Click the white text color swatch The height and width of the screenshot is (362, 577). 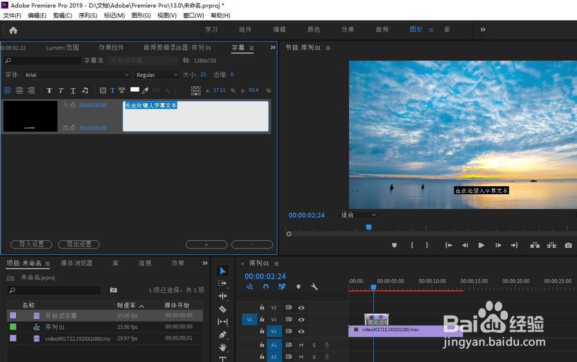pyautogui.click(x=134, y=90)
